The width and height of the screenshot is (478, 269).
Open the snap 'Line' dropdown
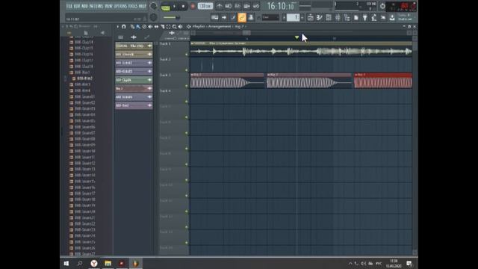(x=270, y=18)
